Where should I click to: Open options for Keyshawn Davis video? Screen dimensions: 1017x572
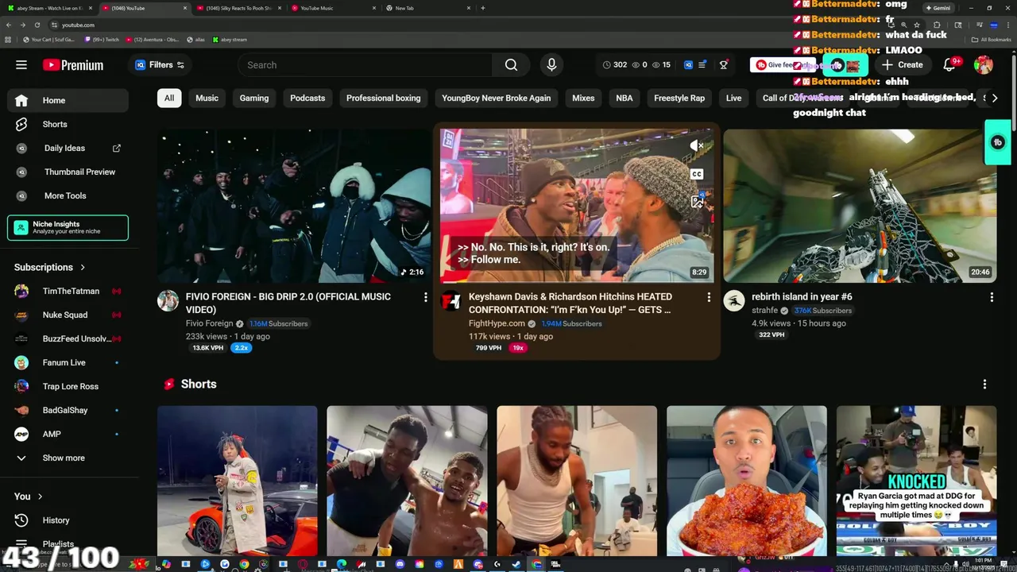[709, 297]
